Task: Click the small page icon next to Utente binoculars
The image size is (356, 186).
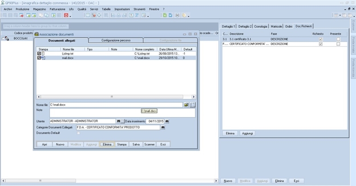Action: click(x=122, y=121)
